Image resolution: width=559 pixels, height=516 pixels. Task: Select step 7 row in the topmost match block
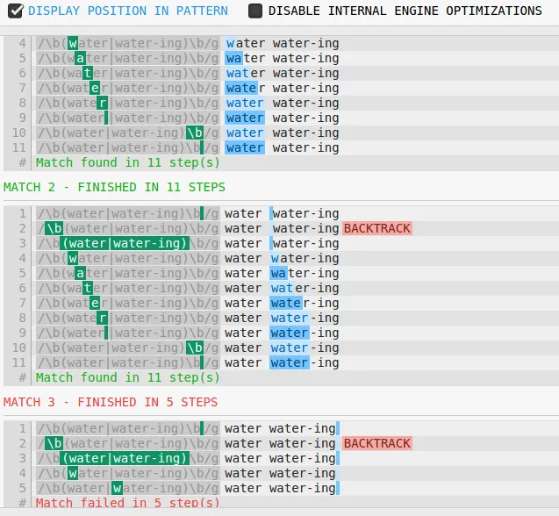point(282,88)
